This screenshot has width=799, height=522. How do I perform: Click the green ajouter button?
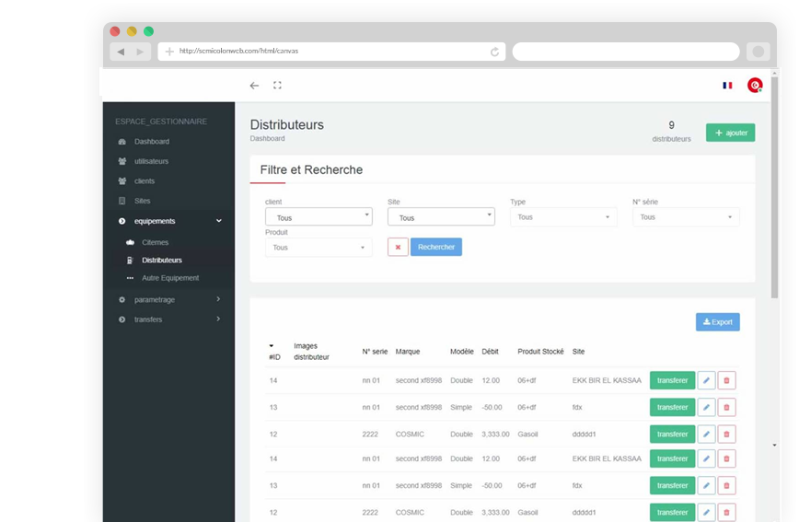pos(730,133)
